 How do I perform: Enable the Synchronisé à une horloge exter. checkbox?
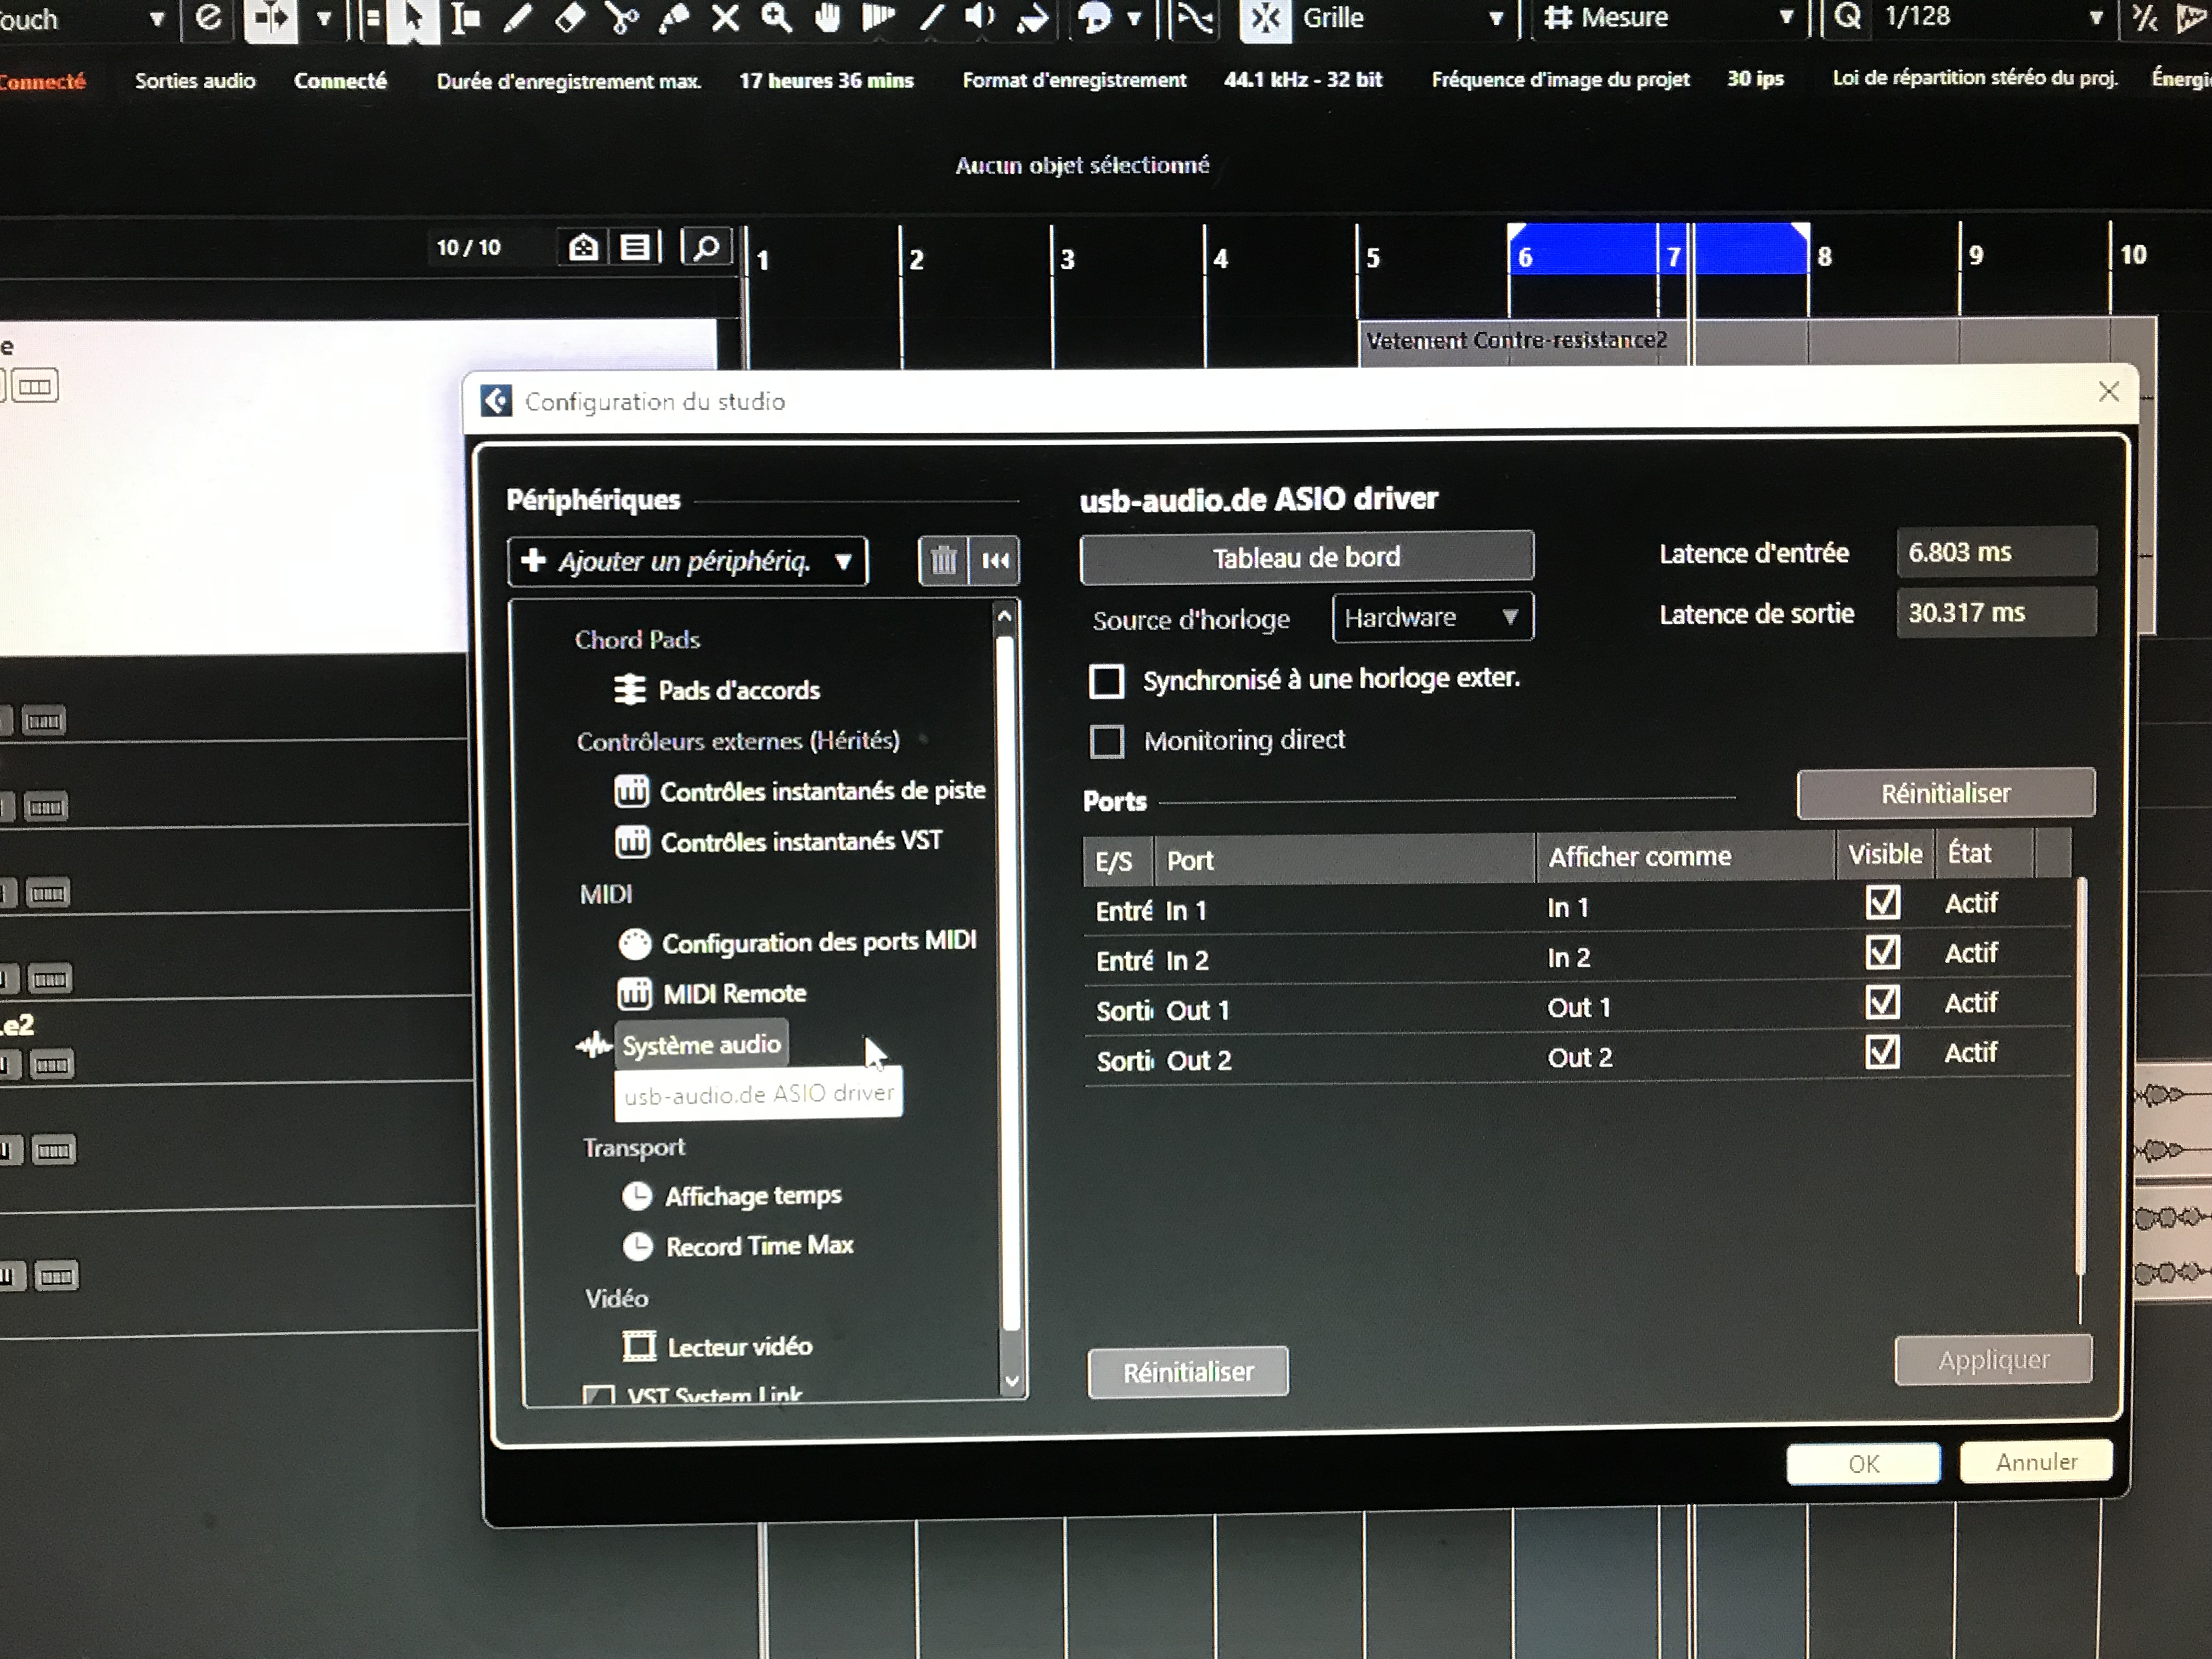(x=1106, y=680)
